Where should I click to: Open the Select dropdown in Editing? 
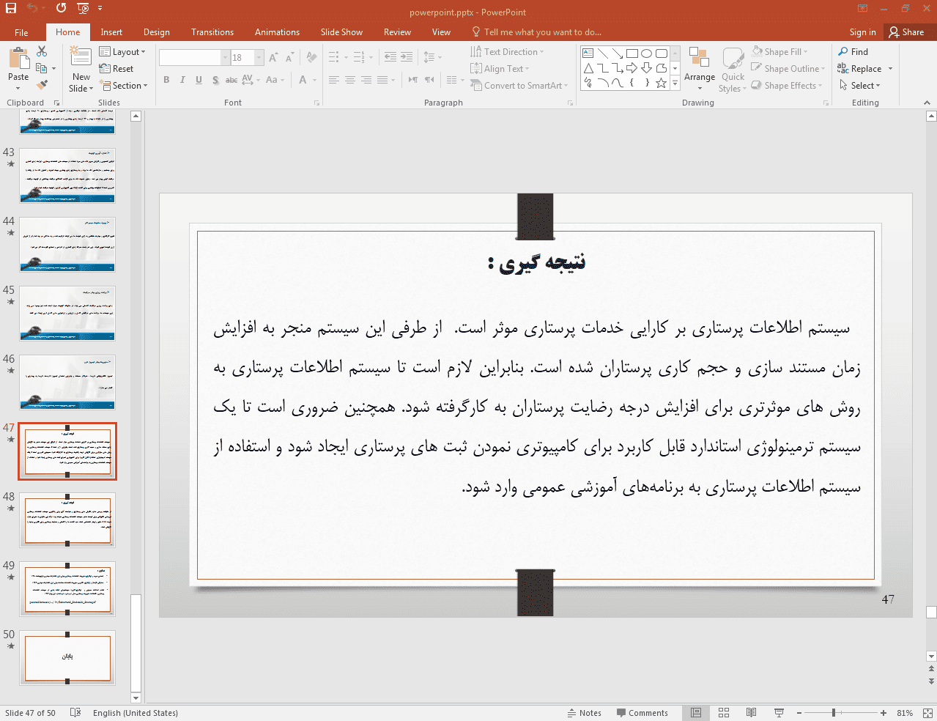859,86
